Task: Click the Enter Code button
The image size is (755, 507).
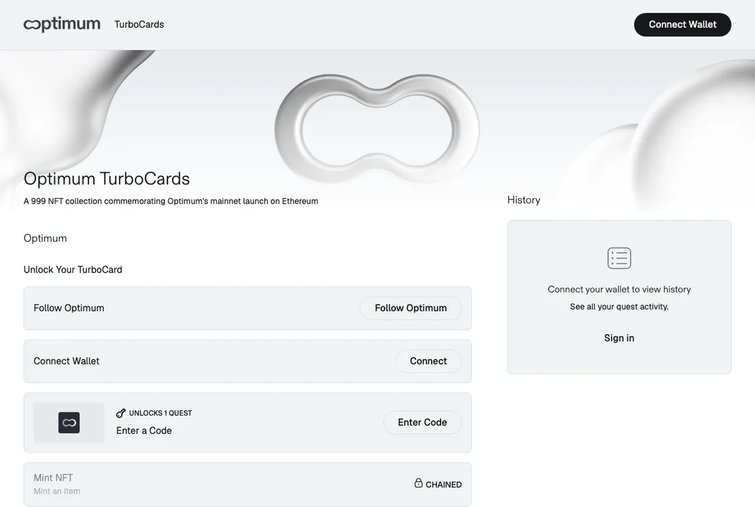Action: pyautogui.click(x=422, y=423)
